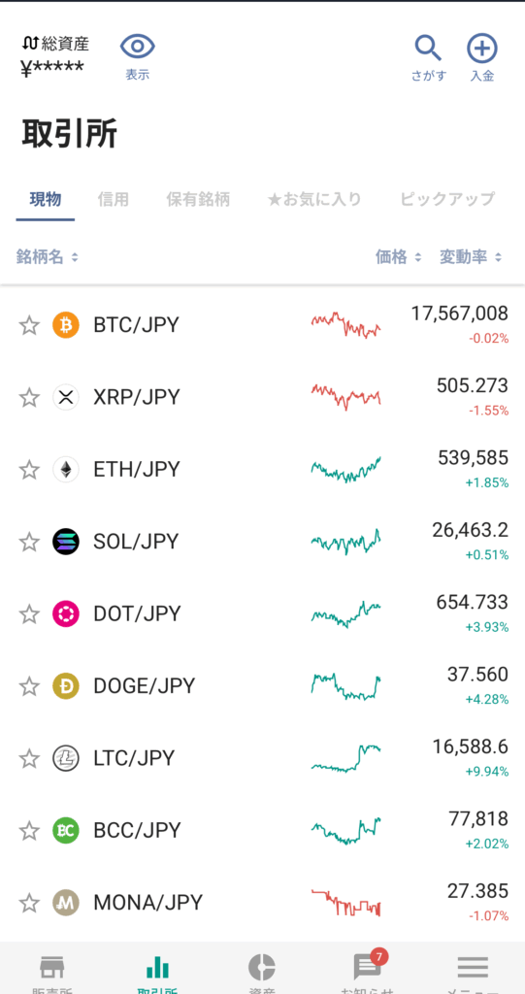
Task: View the SOL/JPY sparkline chart
Action: (x=346, y=542)
